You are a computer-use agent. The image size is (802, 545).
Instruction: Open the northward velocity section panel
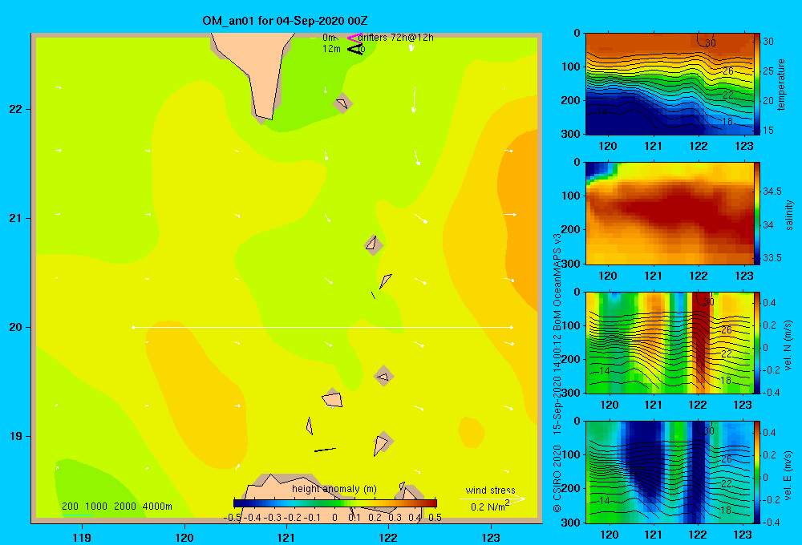point(669,342)
